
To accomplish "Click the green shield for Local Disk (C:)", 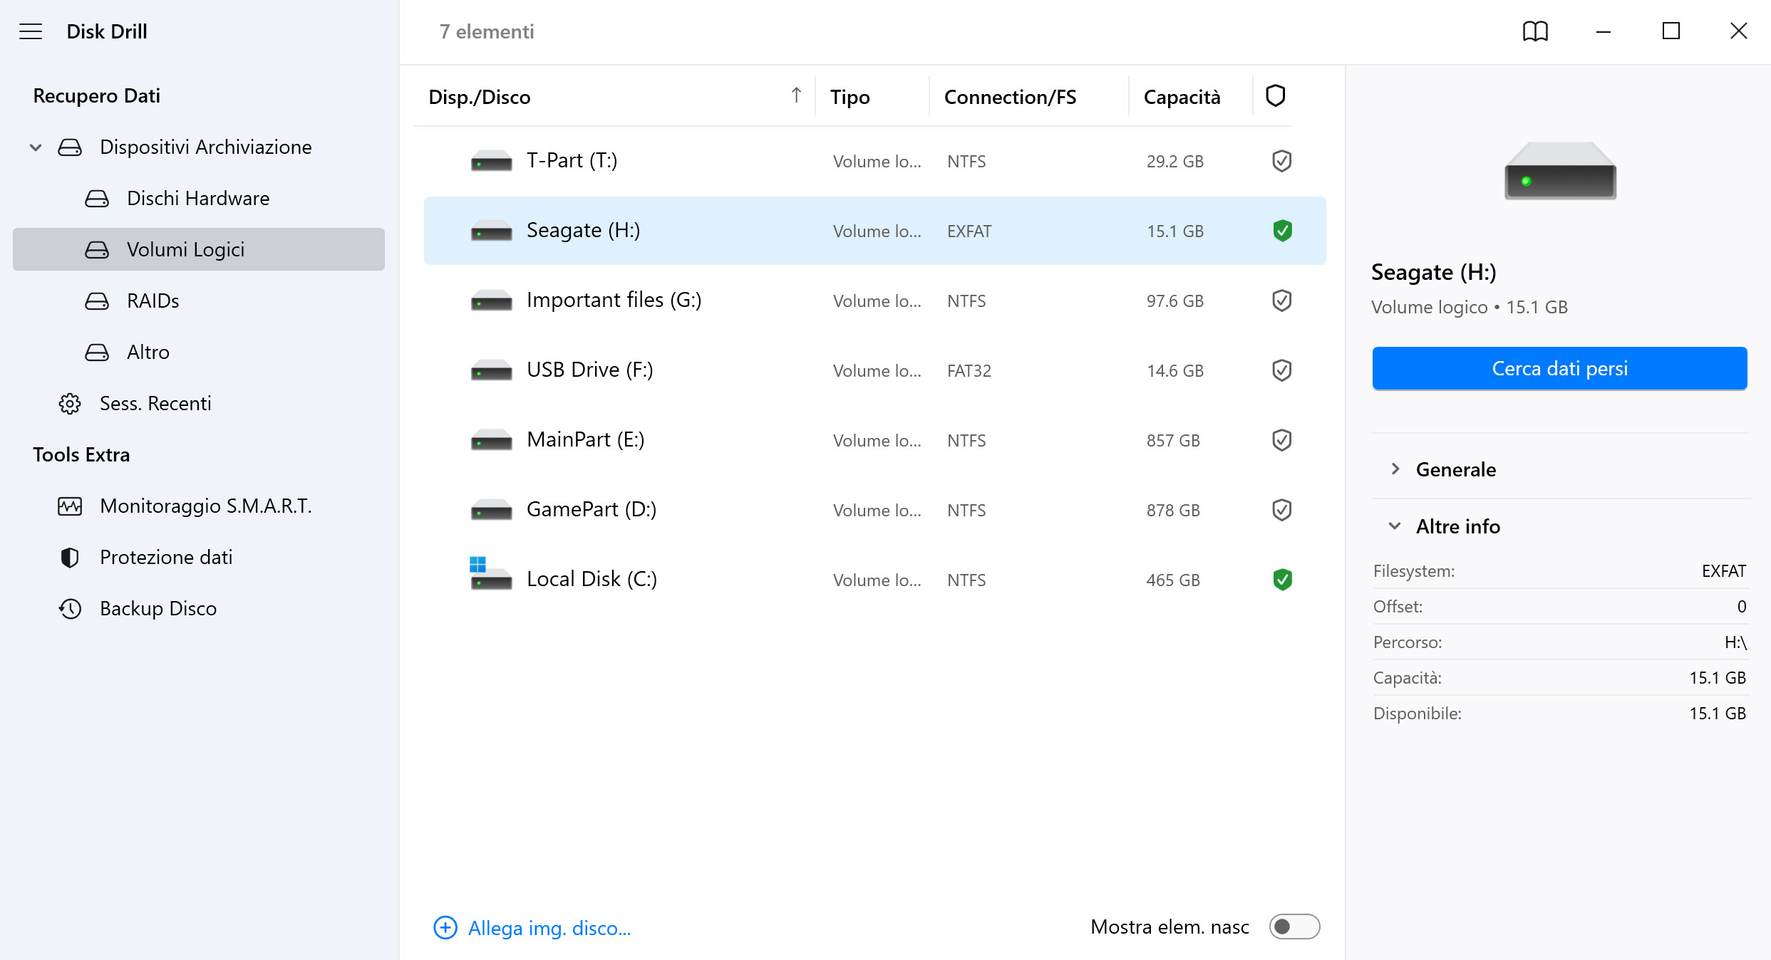I will [x=1282, y=580].
